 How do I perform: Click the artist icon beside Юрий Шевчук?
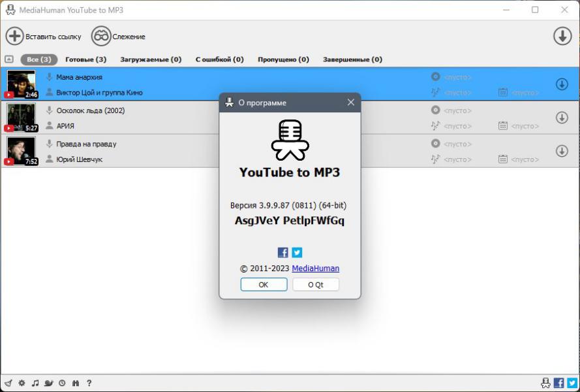tap(49, 159)
